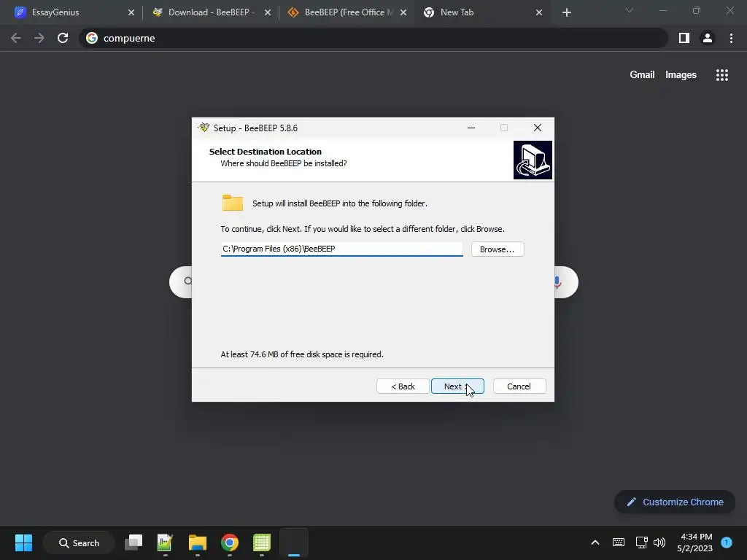Edit the destination folder path field
The height and width of the screenshot is (560, 747).
pyautogui.click(x=341, y=249)
